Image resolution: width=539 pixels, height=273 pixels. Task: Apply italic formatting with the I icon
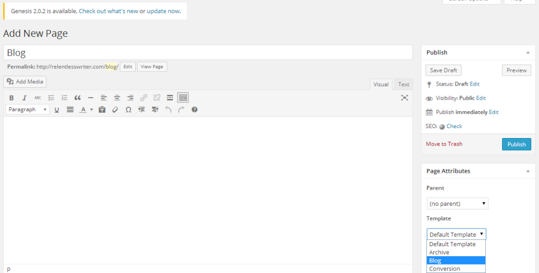click(x=24, y=98)
